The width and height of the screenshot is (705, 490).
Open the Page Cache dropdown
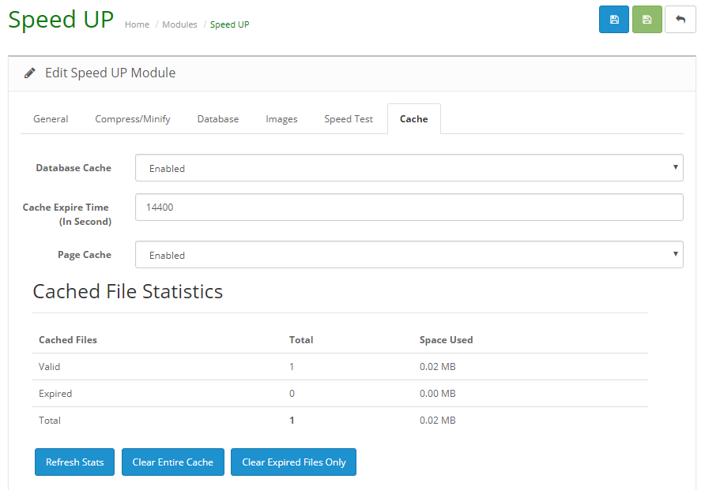click(x=409, y=254)
